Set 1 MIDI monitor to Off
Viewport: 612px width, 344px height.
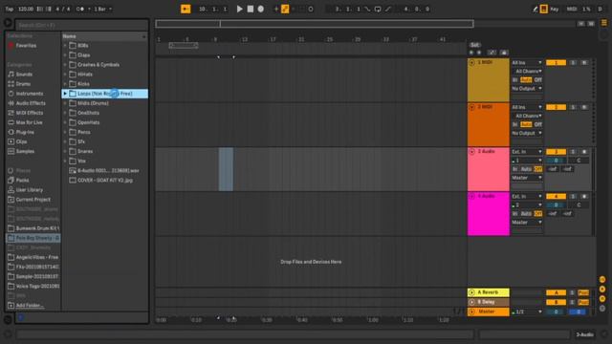point(538,80)
